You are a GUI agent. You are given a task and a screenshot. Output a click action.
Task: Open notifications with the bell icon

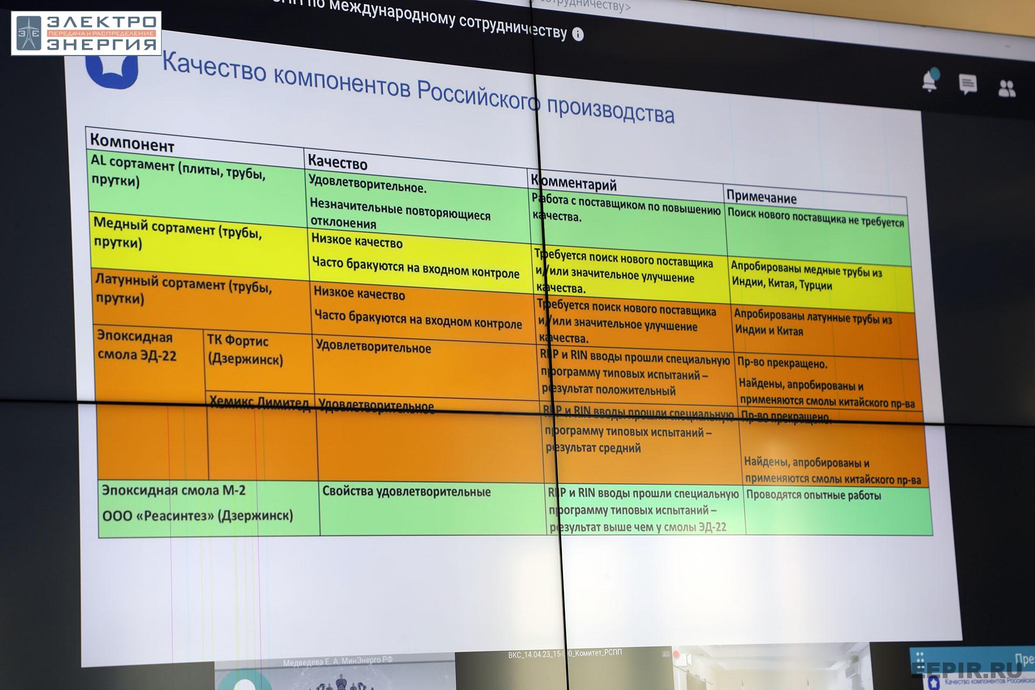[x=930, y=80]
